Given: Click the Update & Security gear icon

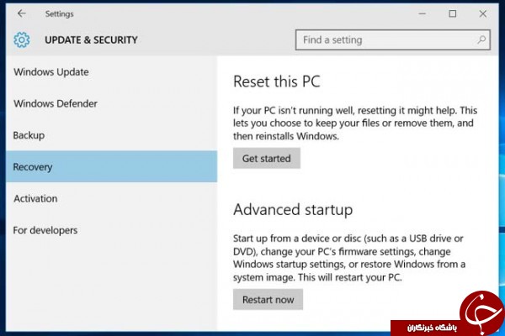Looking at the screenshot, I should pyautogui.click(x=22, y=39).
